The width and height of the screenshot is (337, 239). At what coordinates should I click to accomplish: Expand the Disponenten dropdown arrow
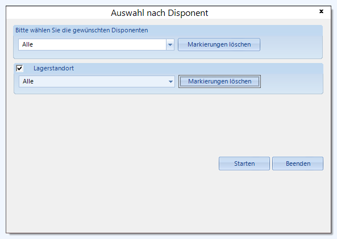[170, 45]
